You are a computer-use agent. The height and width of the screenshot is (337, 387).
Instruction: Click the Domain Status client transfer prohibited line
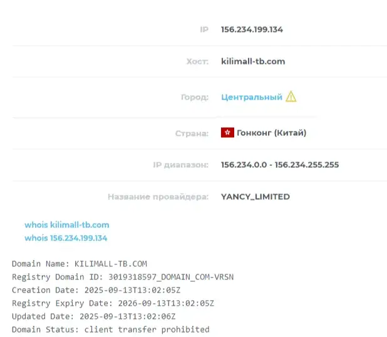coord(111,329)
